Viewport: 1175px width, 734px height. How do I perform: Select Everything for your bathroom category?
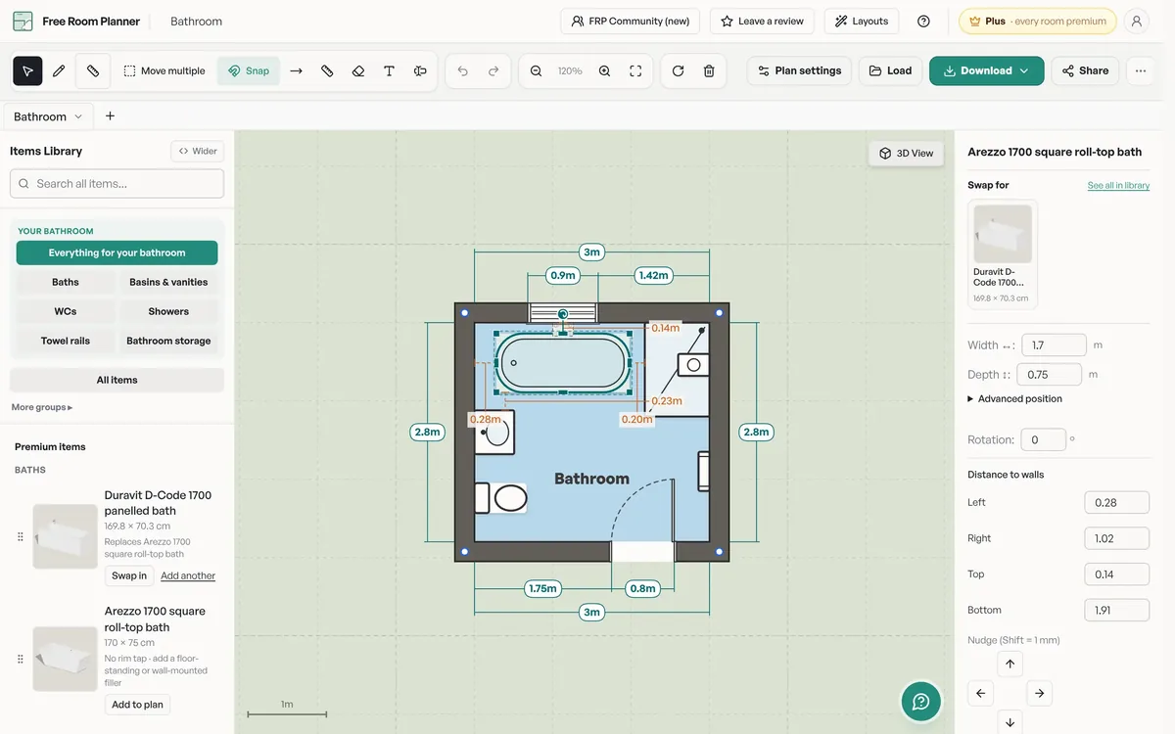(117, 252)
